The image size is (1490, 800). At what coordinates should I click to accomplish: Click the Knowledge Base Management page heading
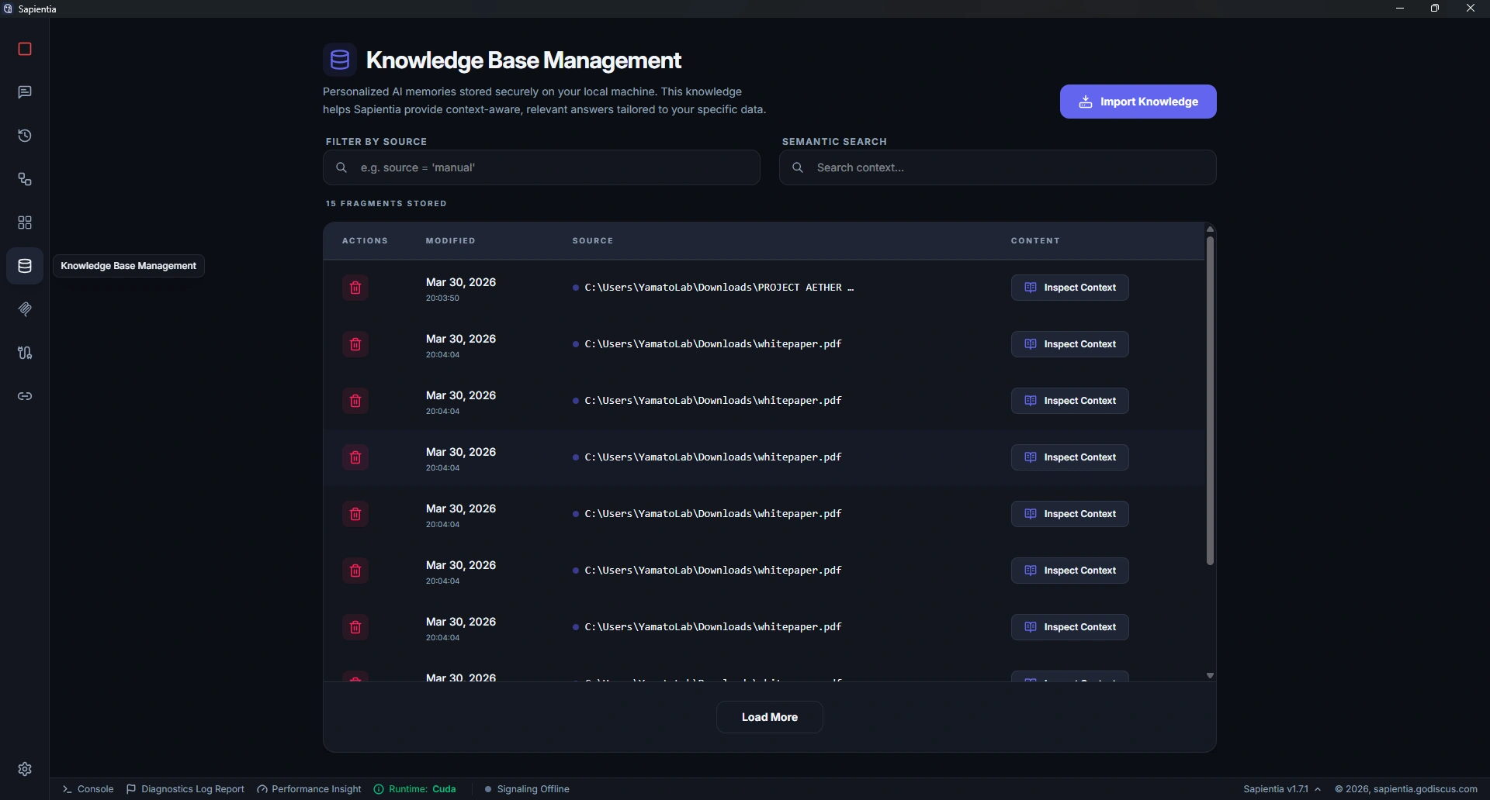tap(524, 60)
